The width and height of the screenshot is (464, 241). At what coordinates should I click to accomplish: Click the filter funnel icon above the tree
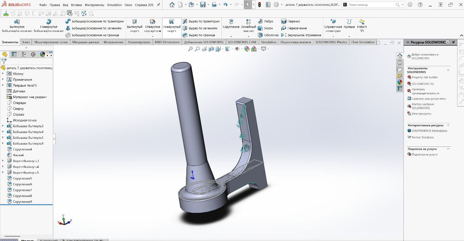pyautogui.click(x=4, y=62)
